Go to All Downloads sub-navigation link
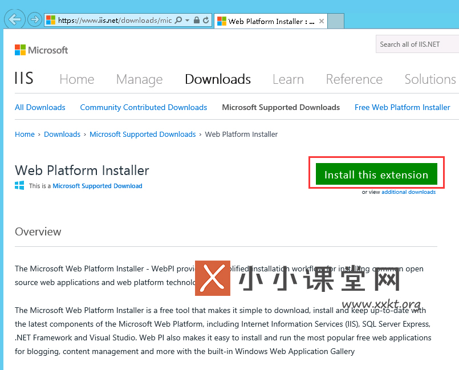Viewport: 459px width, 370px height. pyautogui.click(x=40, y=107)
